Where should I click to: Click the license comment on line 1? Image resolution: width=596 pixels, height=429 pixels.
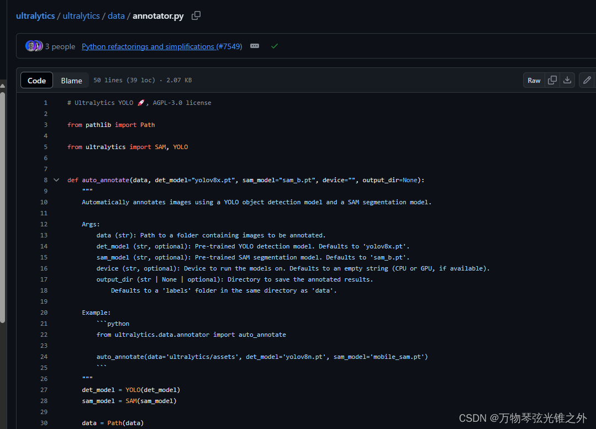pos(139,103)
